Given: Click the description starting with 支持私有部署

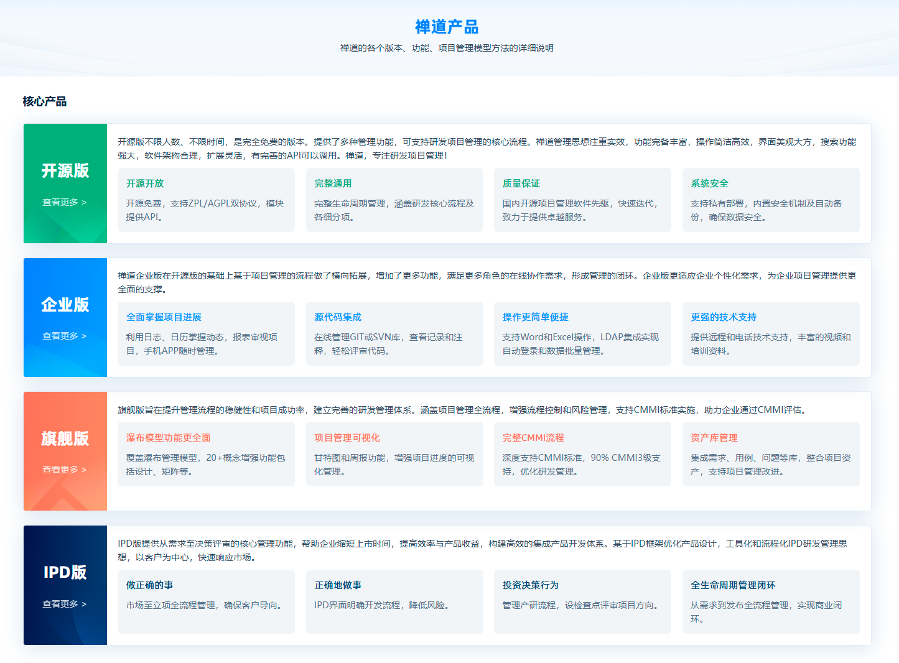Looking at the screenshot, I should pyautogui.click(x=766, y=210).
